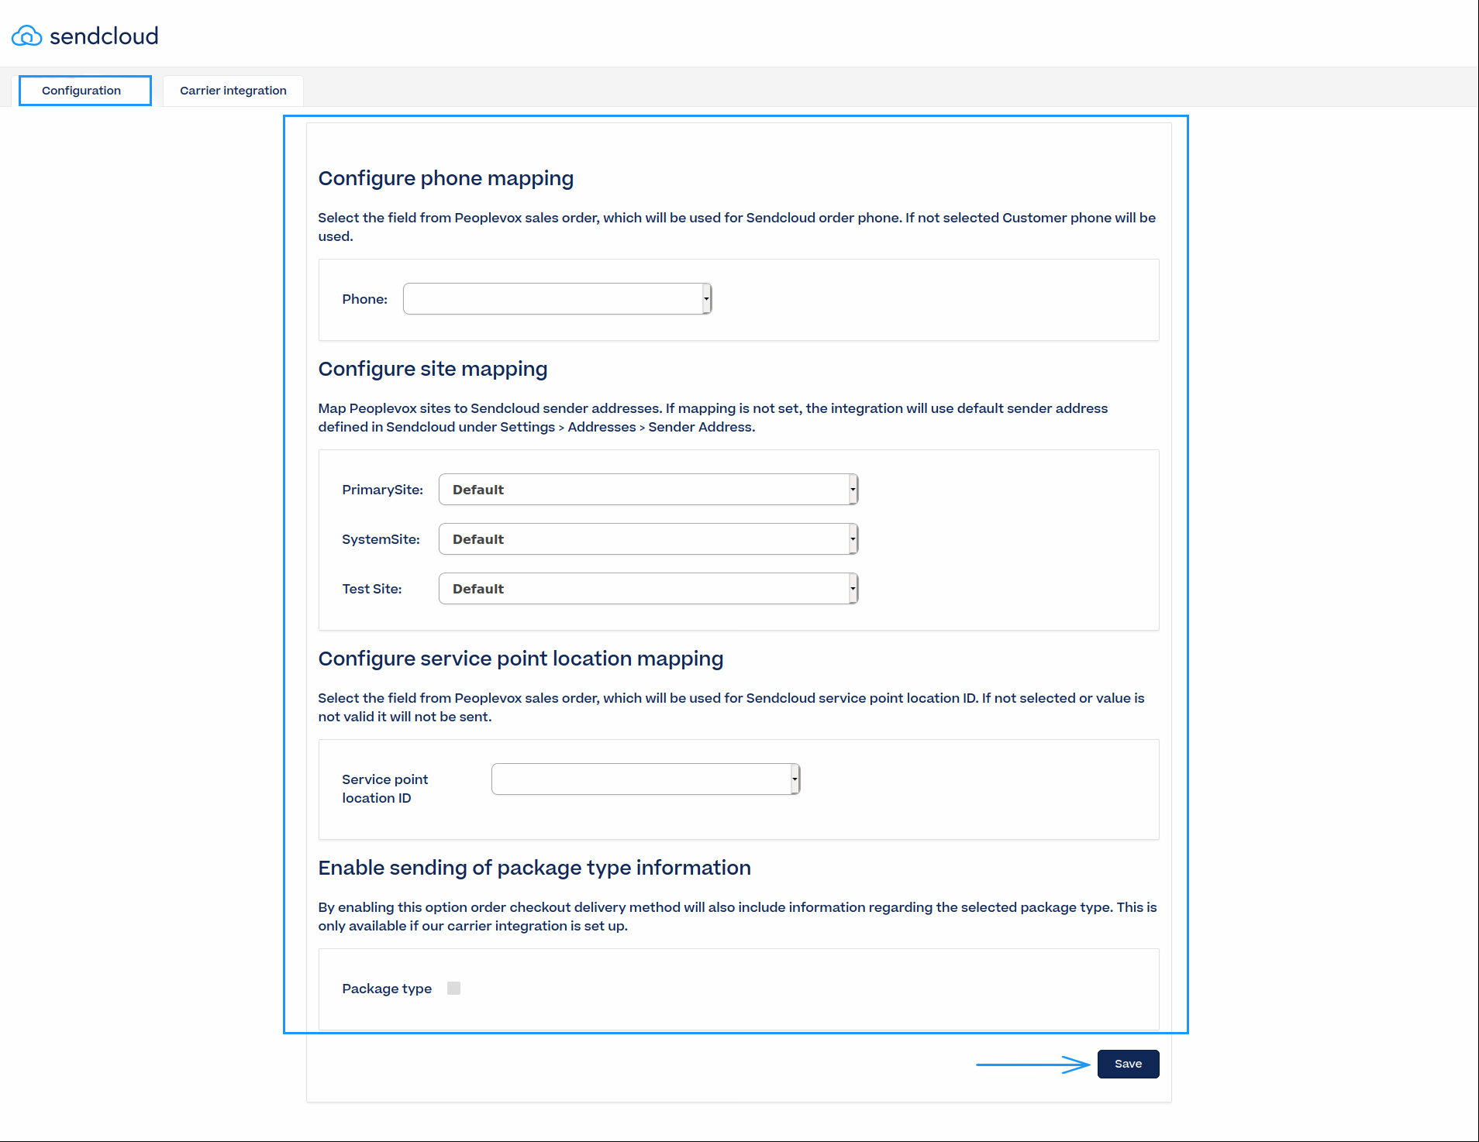Expand the PrimarySite sender address dropdown

click(x=648, y=490)
